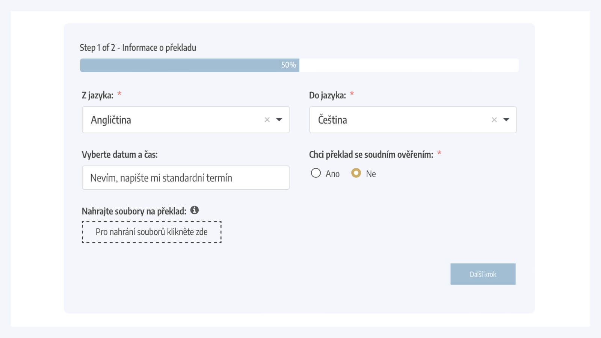Clear the Čeština selection with the X icon
The width and height of the screenshot is (601, 338).
point(494,120)
